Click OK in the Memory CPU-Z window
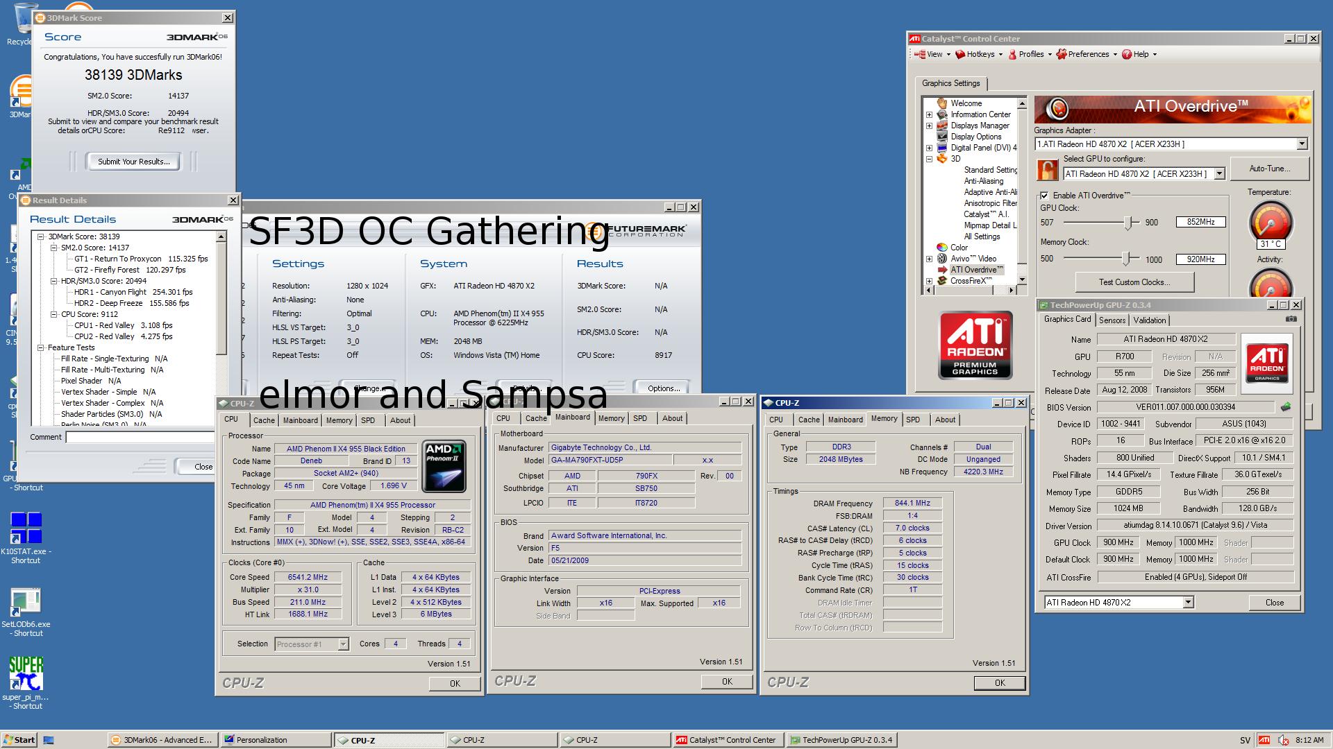 pyautogui.click(x=1000, y=682)
